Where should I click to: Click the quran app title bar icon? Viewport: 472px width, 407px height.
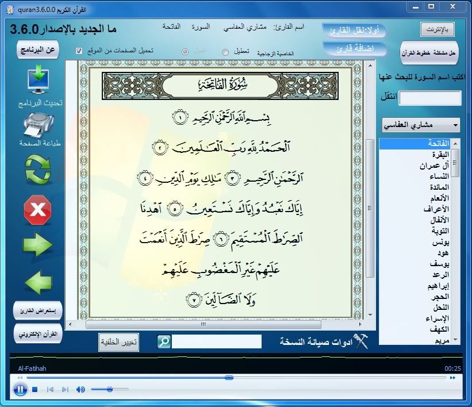click(10, 10)
